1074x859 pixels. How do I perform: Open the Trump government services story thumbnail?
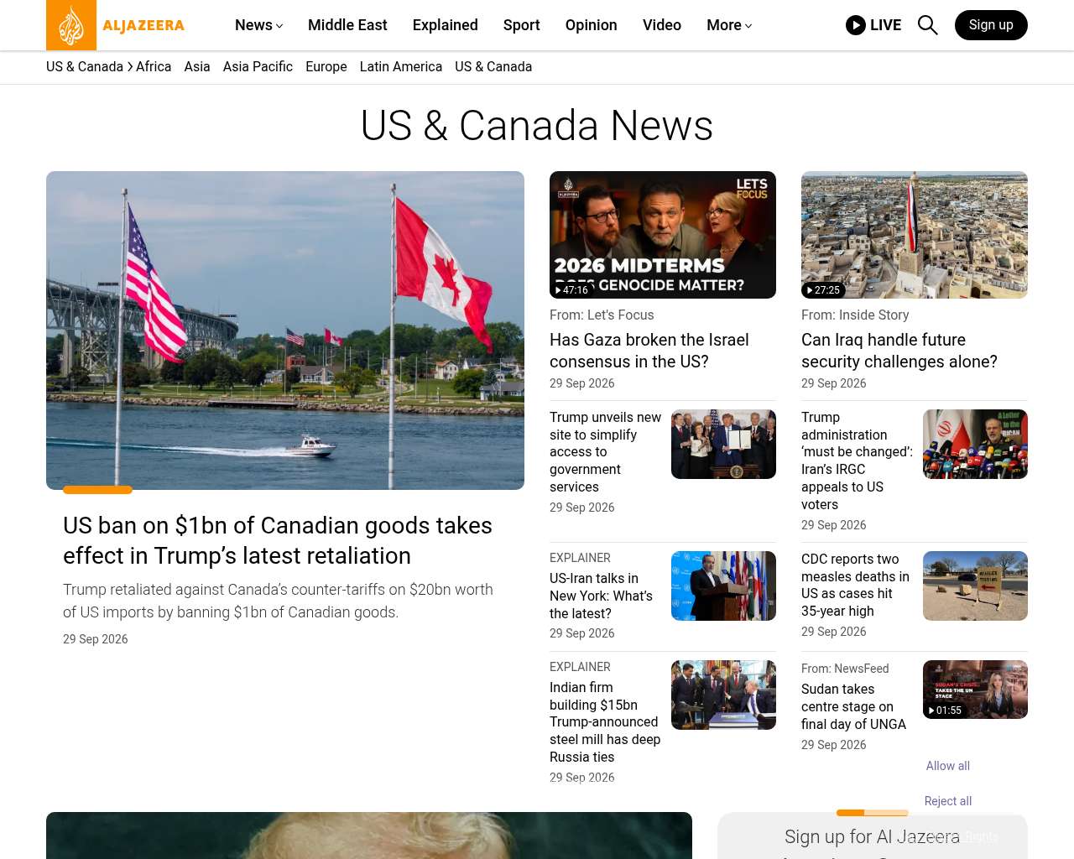point(723,444)
